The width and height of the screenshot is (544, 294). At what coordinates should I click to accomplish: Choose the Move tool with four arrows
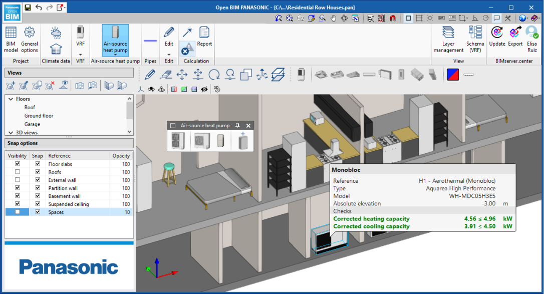click(x=182, y=75)
